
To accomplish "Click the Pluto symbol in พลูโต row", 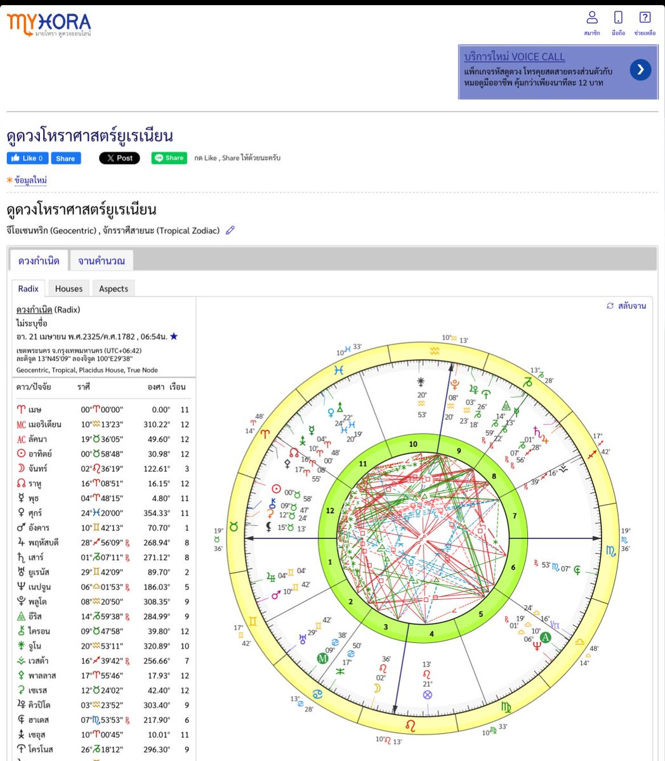I will tap(21, 601).
